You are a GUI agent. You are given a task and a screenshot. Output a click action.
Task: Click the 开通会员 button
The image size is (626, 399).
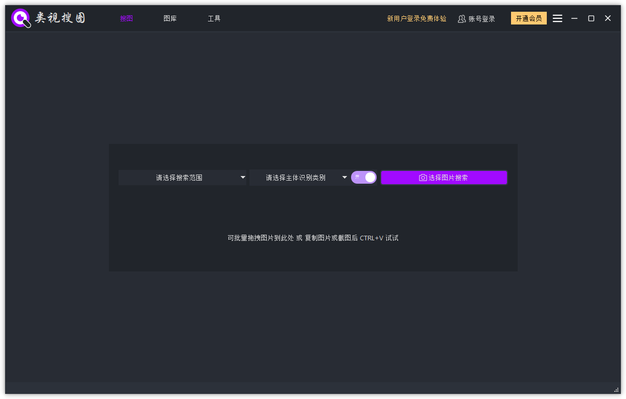(528, 18)
